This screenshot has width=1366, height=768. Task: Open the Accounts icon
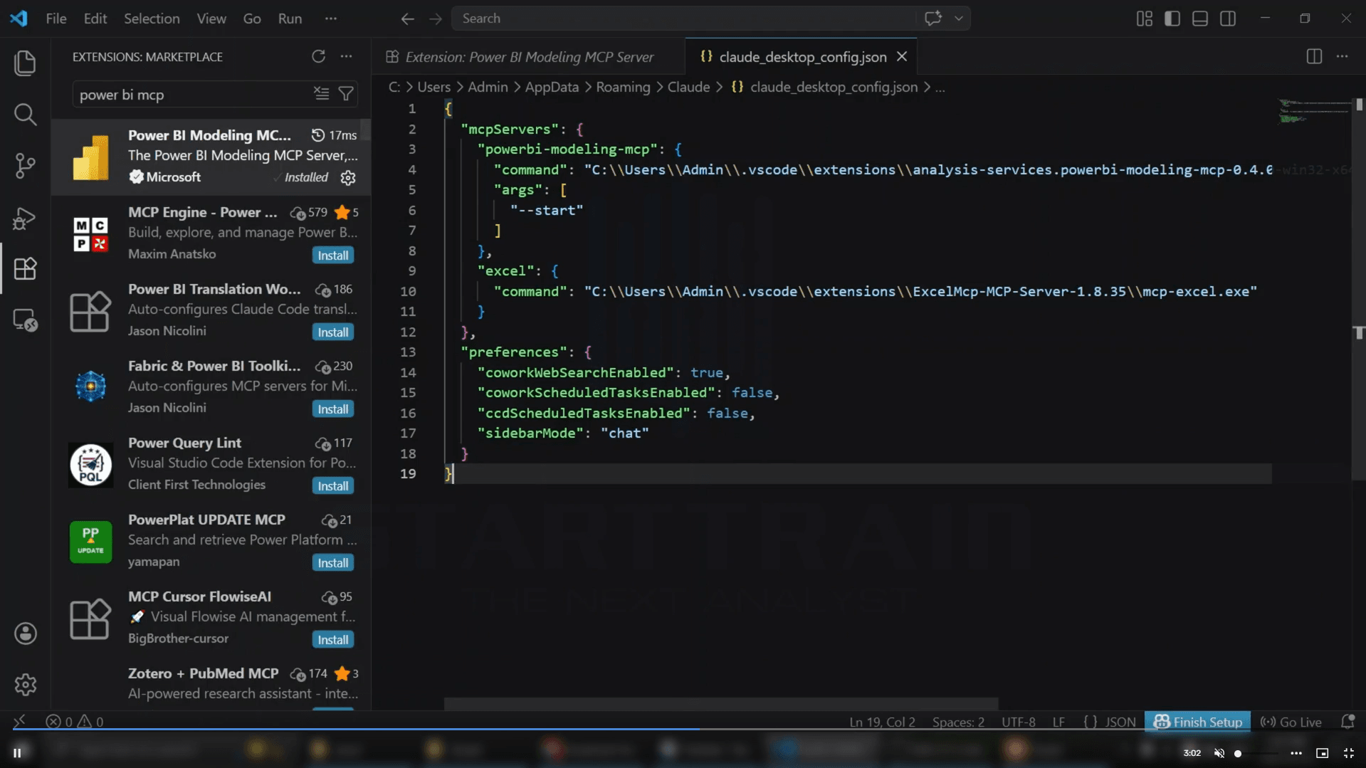tap(25, 633)
